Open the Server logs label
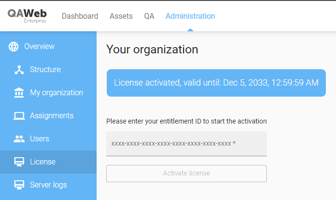This screenshot has height=200, width=336. pos(48,185)
